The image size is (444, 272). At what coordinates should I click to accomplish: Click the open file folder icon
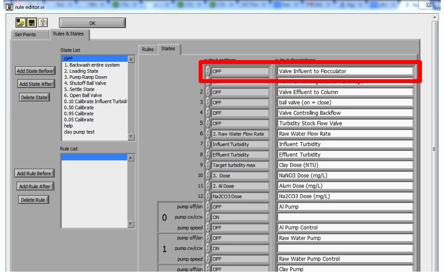[20, 22]
